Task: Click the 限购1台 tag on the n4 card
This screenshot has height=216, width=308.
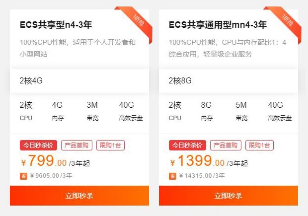Action: 110,145
